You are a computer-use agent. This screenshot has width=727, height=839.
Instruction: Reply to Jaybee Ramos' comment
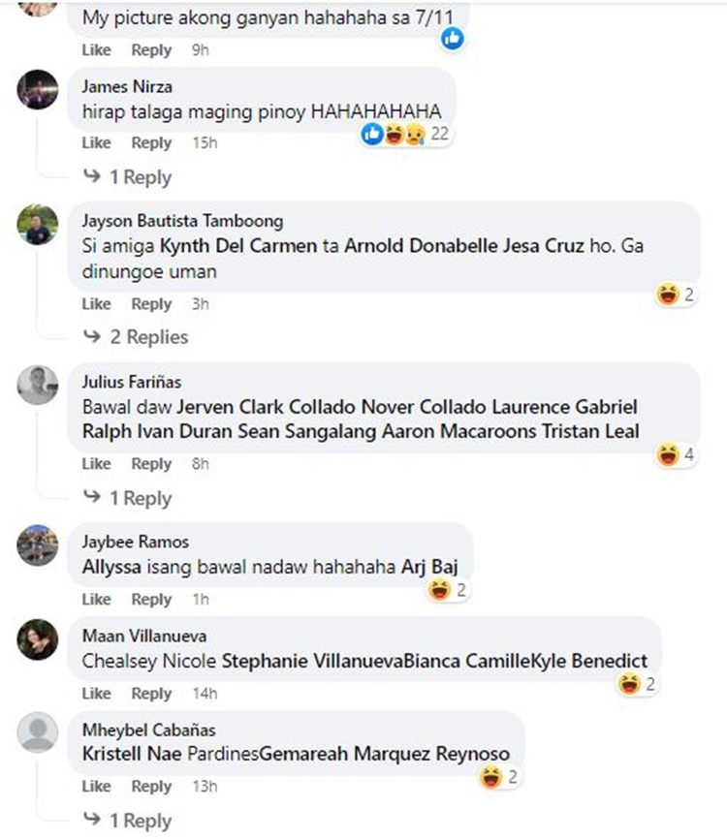tap(151, 600)
